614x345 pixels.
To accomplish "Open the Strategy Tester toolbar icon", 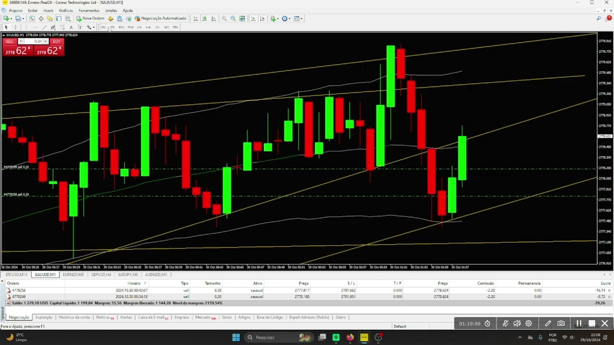I will tap(68, 19).
